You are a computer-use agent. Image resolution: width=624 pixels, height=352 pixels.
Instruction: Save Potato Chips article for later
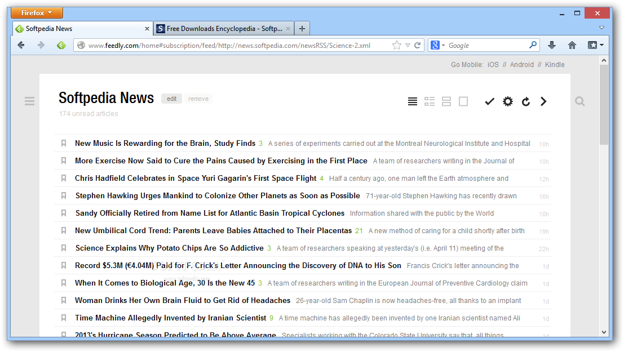63,248
